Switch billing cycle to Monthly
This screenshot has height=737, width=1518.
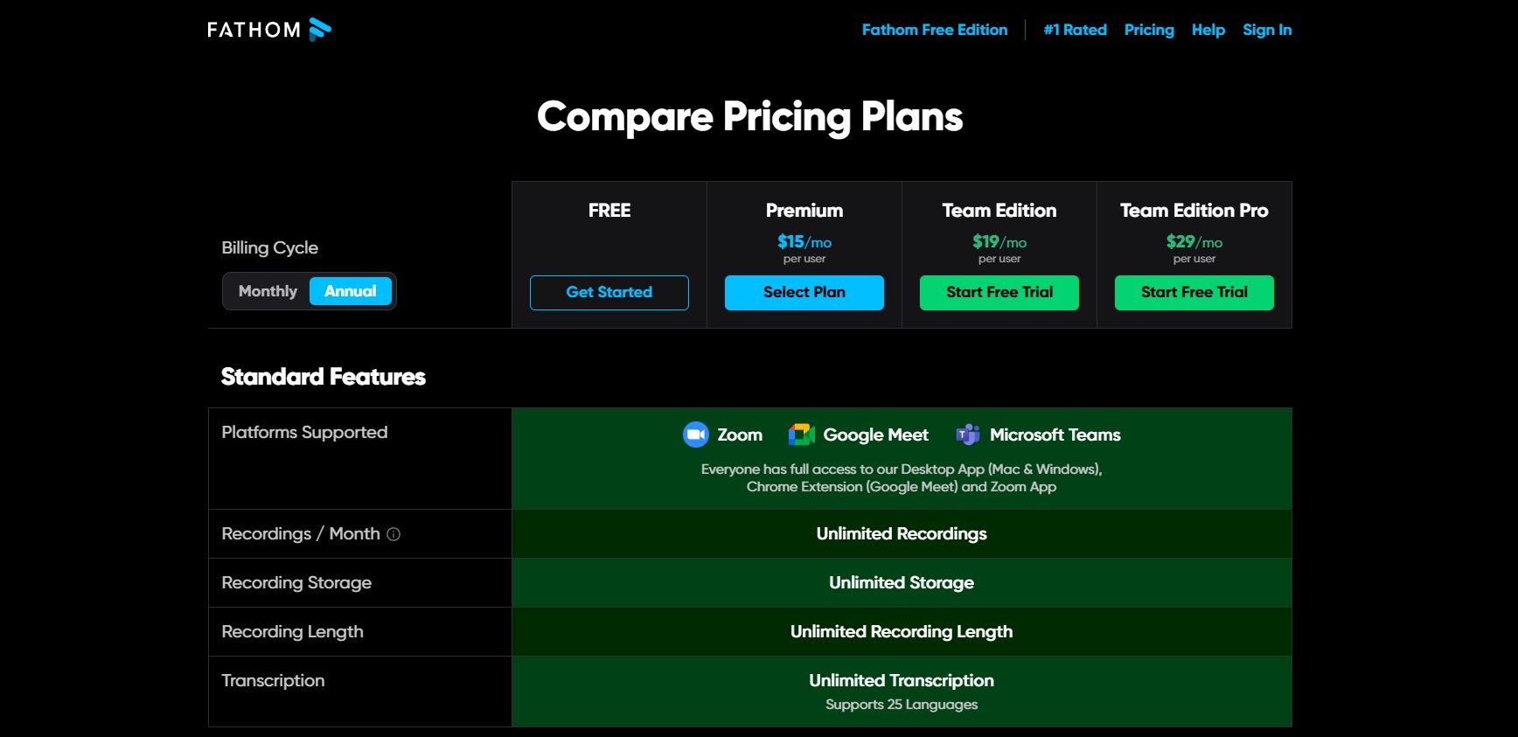point(268,291)
